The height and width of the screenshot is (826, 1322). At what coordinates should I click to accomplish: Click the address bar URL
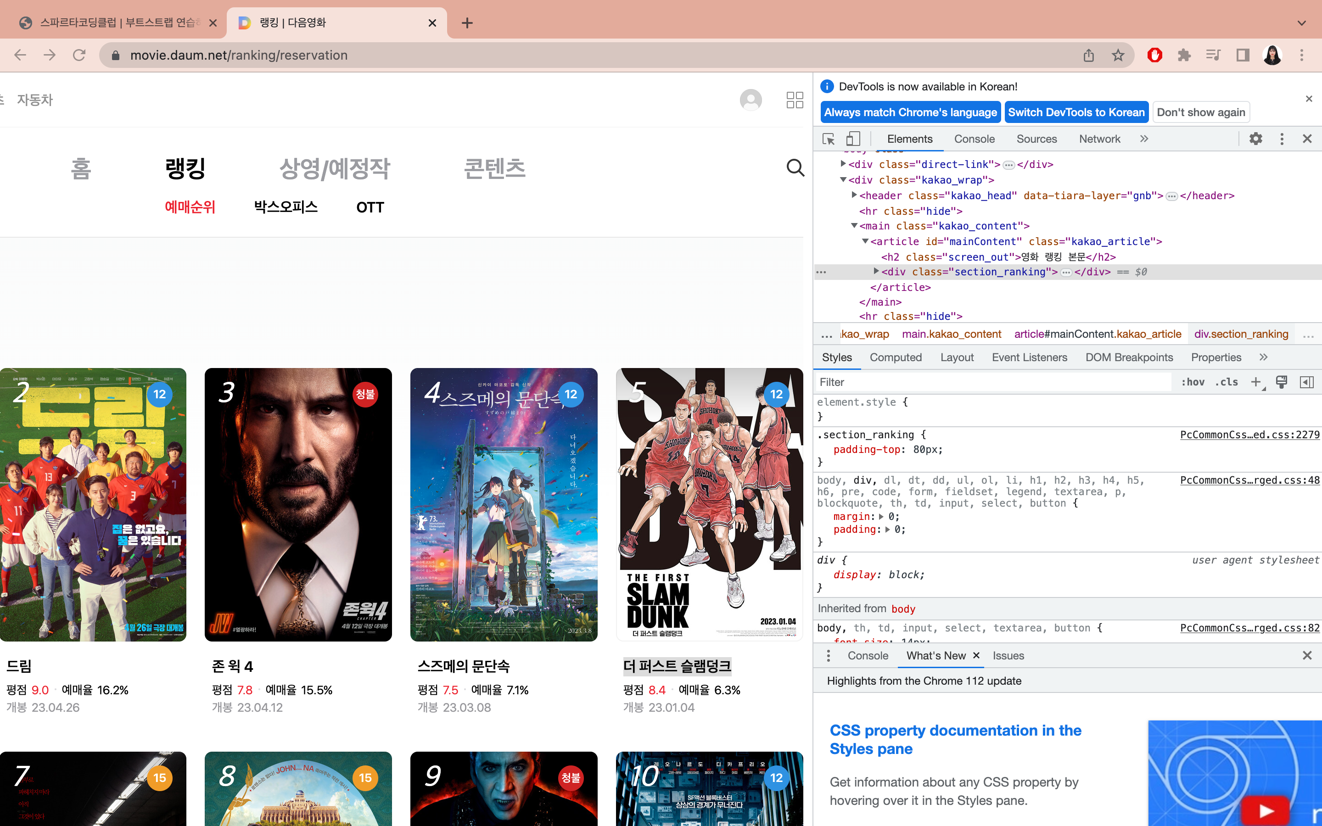coord(239,55)
